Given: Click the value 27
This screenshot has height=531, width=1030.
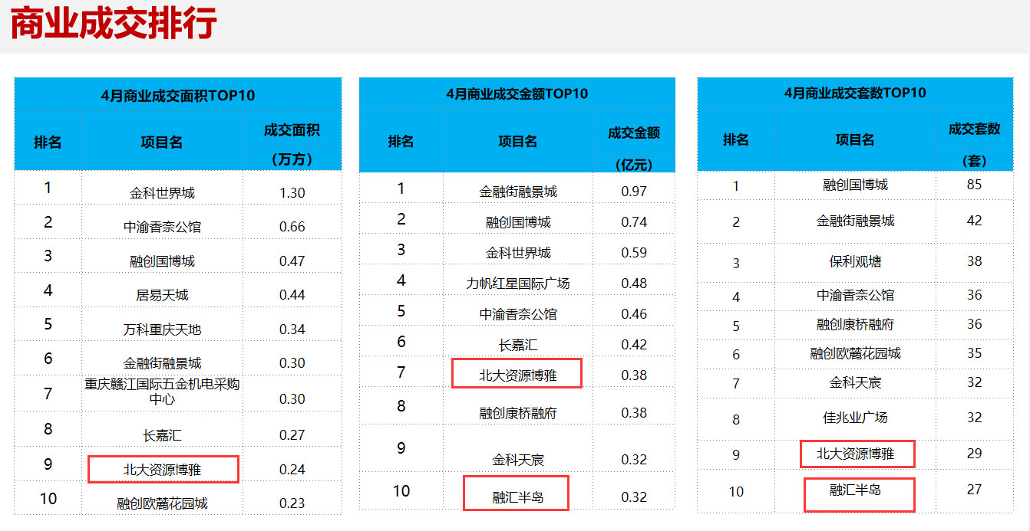Looking at the screenshot, I should coord(974,489).
